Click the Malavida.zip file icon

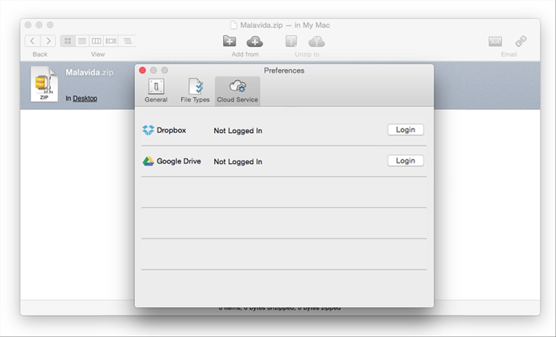(x=44, y=84)
